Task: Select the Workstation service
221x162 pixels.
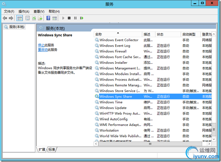Action: [x=109, y=130]
